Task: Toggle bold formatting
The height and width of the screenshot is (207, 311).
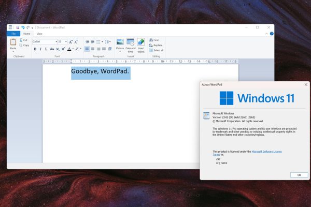Action: coord(35,49)
